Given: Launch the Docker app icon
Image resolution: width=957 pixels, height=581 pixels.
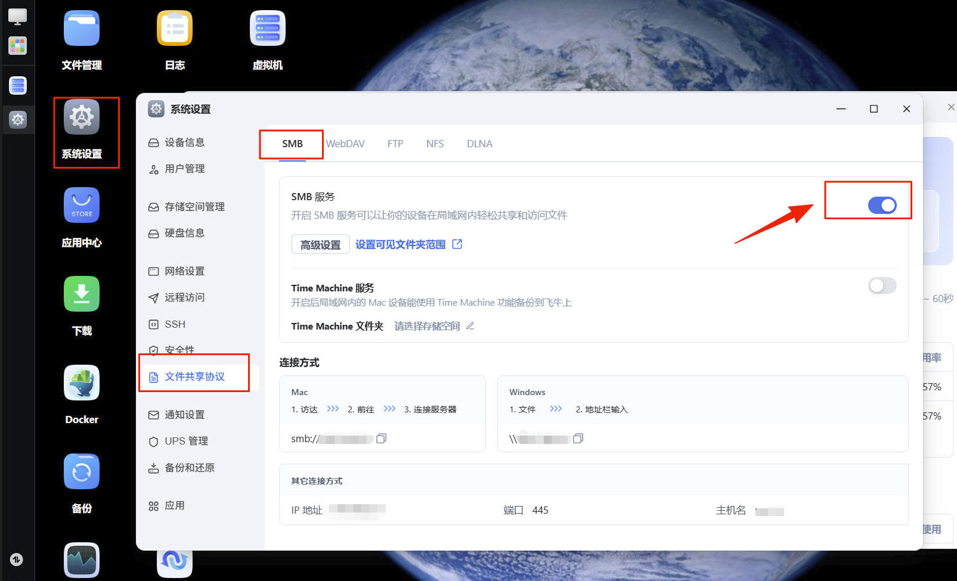Looking at the screenshot, I should (x=82, y=383).
